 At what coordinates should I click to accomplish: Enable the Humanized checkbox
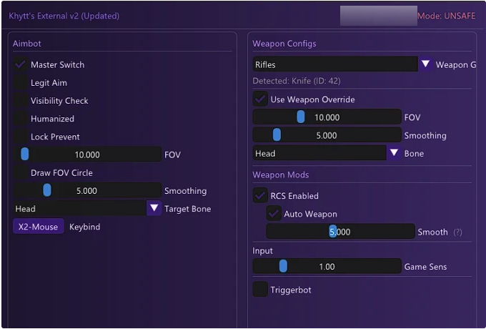[x=21, y=119]
